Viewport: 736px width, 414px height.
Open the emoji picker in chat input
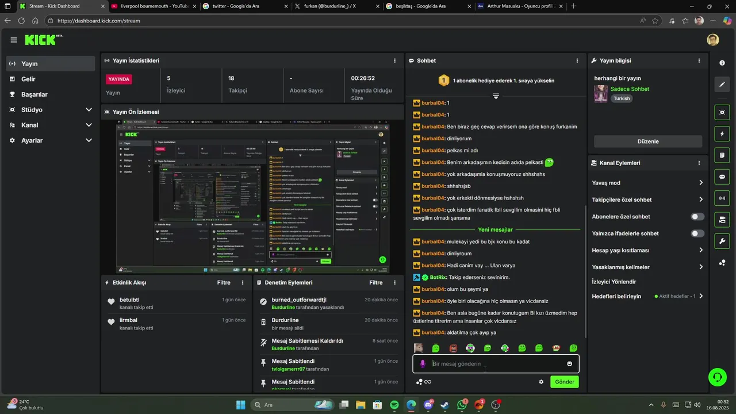(570, 364)
